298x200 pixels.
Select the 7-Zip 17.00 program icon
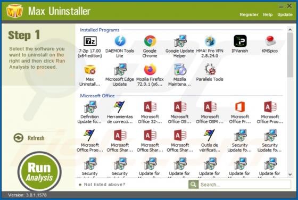pyautogui.click(x=90, y=41)
